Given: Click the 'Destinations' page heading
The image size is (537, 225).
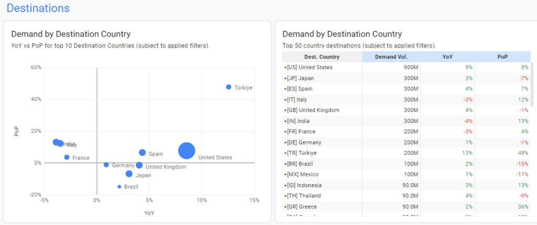Looking at the screenshot, I should [38, 8].
